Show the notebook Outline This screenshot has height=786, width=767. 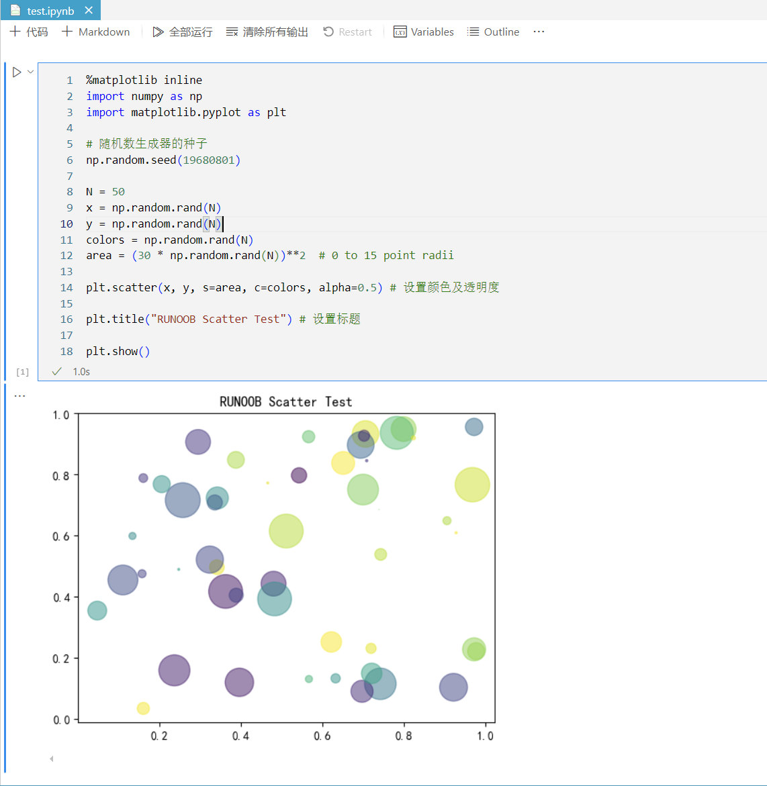tap(494, 32)
